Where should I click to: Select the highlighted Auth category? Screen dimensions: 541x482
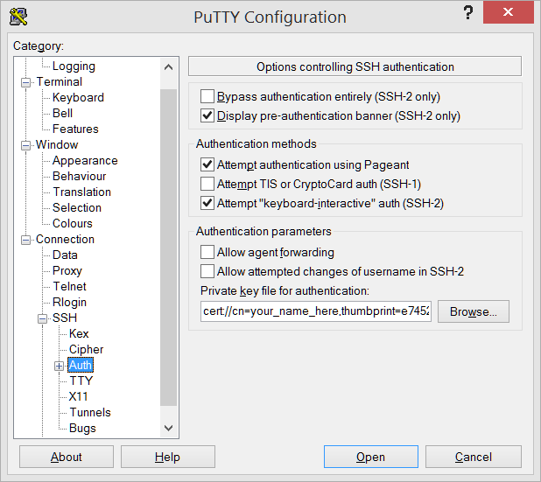pos(81,365)
